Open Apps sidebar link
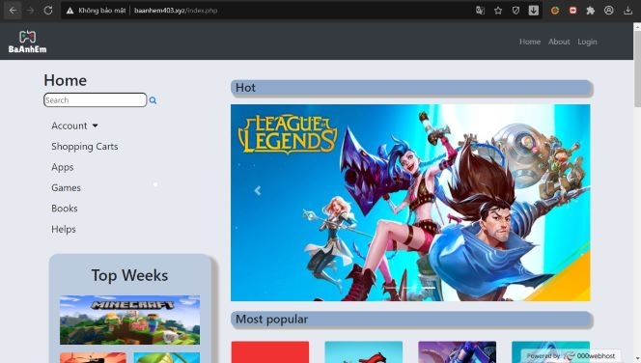 [63, 167]
